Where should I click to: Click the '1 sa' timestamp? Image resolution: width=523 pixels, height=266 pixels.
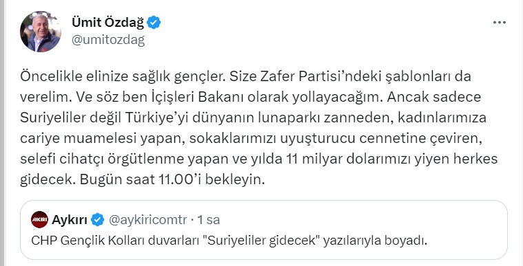click(x=209, y=220)
